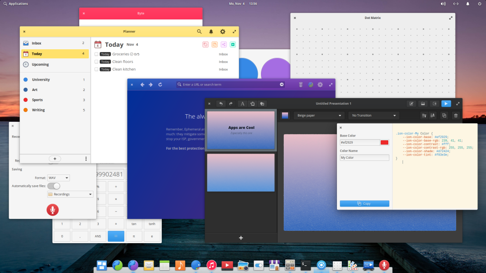Reload the page in Ephemeral browser
This screenshot has height=273, width=486.
[x=160, y=84]
